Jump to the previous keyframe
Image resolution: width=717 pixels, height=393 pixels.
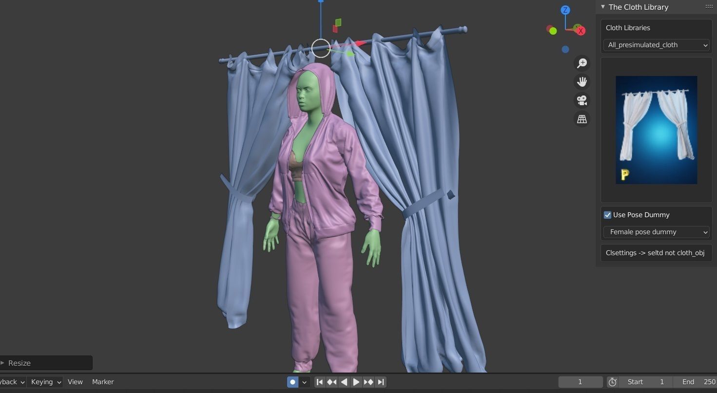(x=332, y=382)
